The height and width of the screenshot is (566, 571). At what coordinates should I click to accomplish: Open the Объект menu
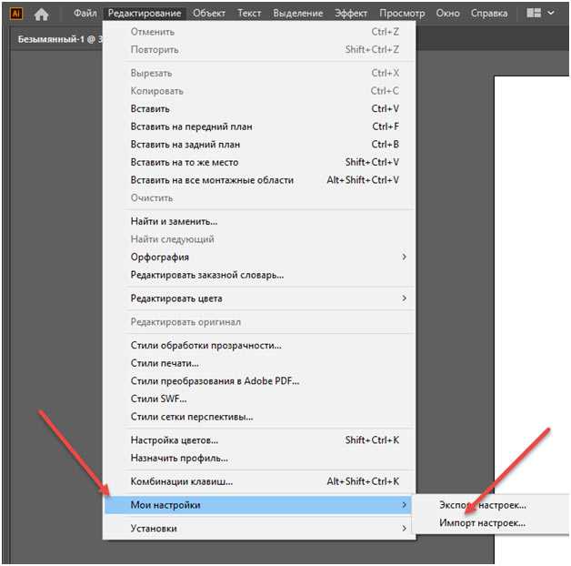click(x=209, y=14)
